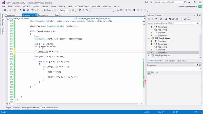This screenshot has width=203, height=114.
Task: Click the Quick Launch search field
Action: [170, 2]
